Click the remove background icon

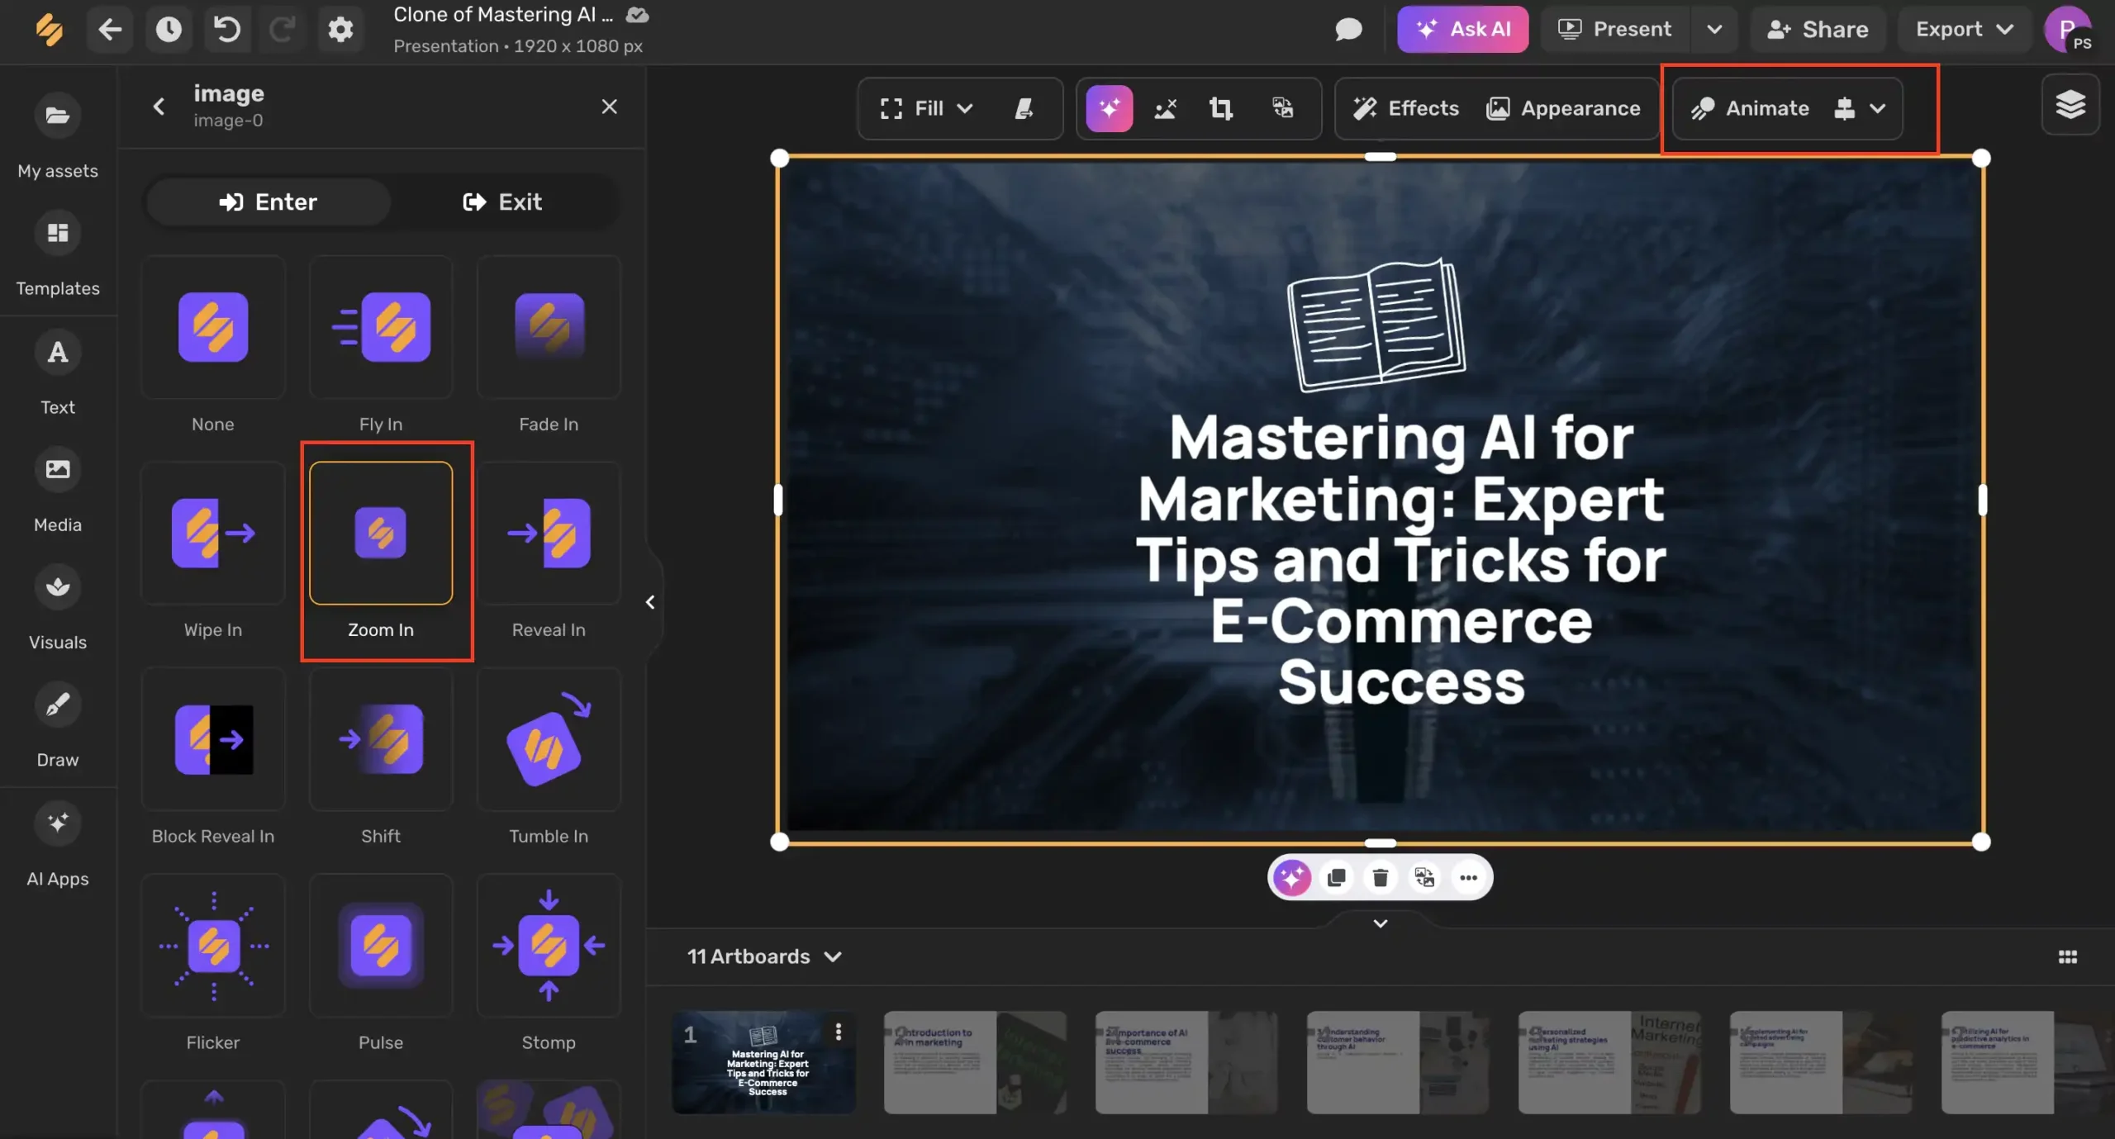[1165, 108]
